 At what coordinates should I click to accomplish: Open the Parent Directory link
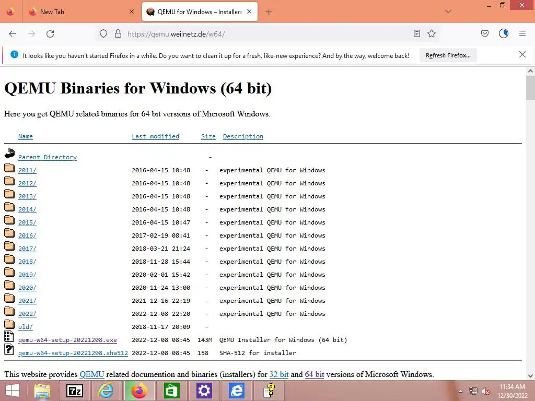(x=48, y=157)
